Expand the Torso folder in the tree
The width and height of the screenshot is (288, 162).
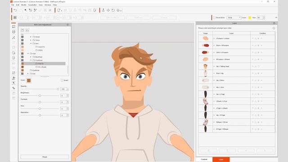(x=31, y=40)
